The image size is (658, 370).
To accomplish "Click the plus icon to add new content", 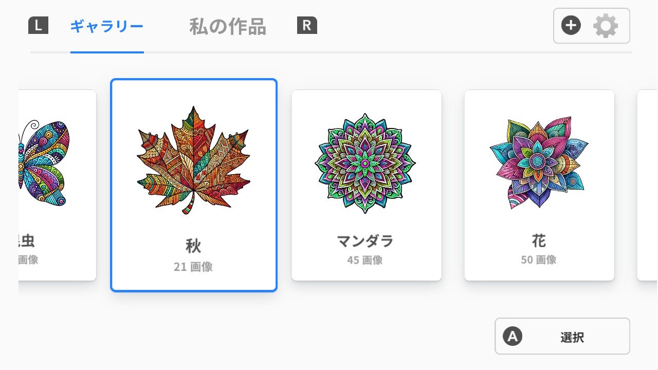I will pos(571,24).
